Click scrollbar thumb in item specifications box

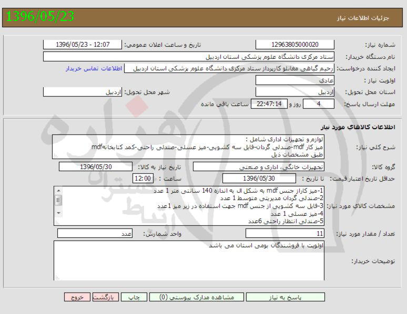pos(59,200)
